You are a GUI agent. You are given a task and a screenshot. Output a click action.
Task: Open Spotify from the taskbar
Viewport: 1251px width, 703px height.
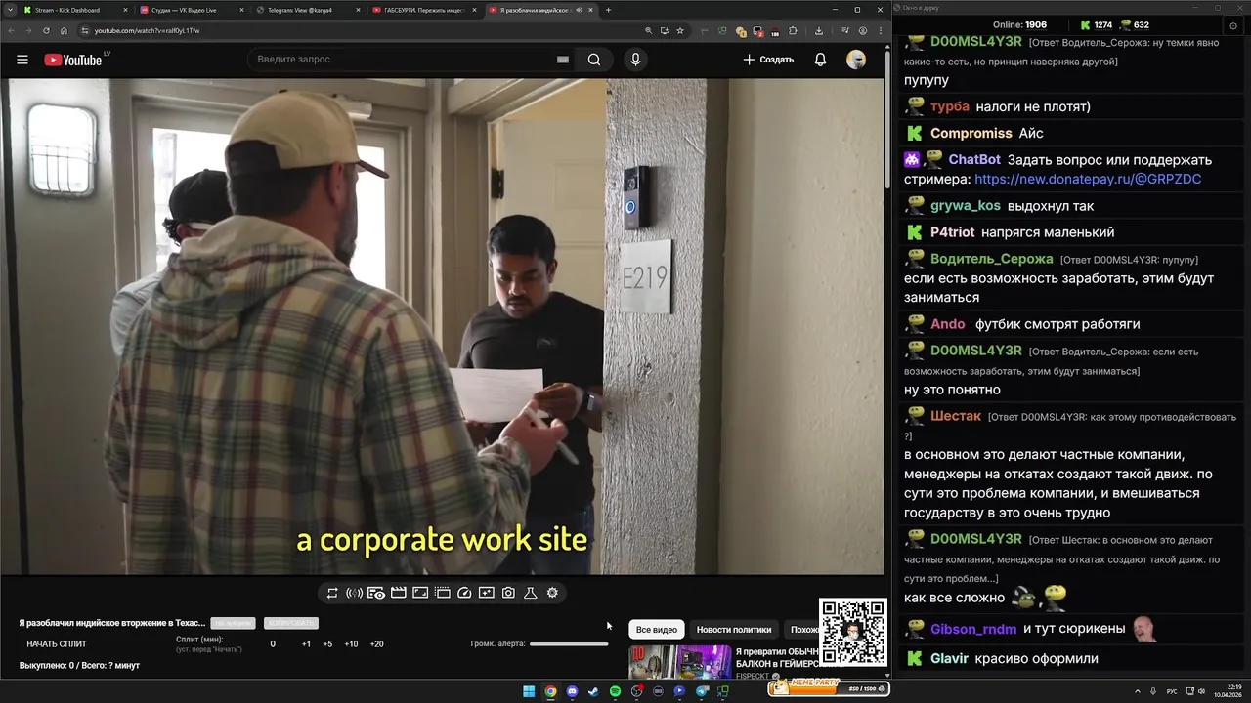point(615,691)
